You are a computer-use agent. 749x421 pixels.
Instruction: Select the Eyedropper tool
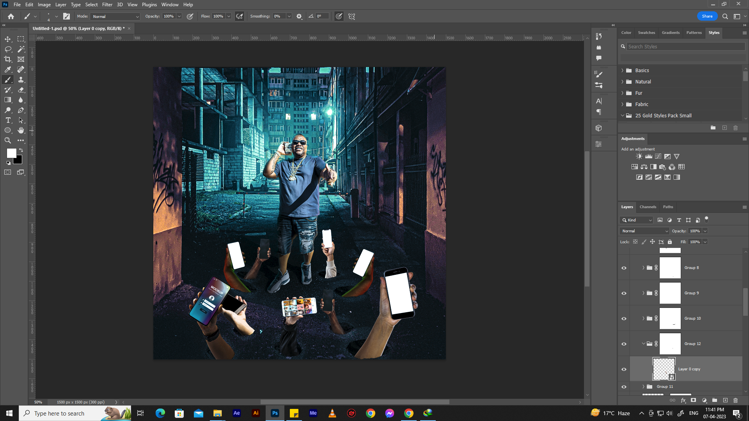8,69
